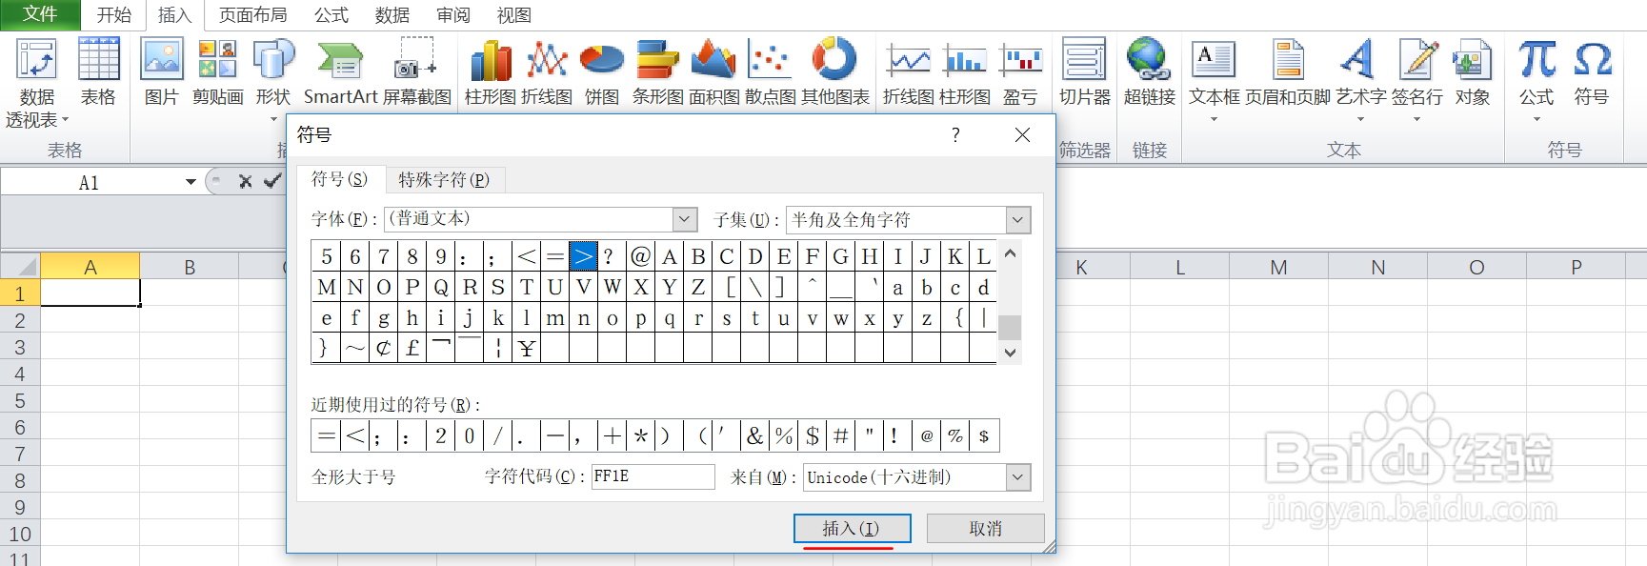Screen dimensions: 1647x566
Task: Insert a SmartArt graphic
Action: click(341, 72)
